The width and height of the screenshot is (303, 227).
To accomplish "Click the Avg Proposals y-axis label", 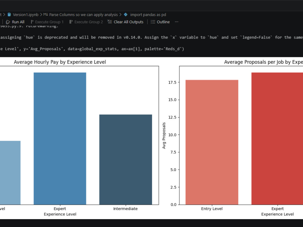I will [164, 136].
